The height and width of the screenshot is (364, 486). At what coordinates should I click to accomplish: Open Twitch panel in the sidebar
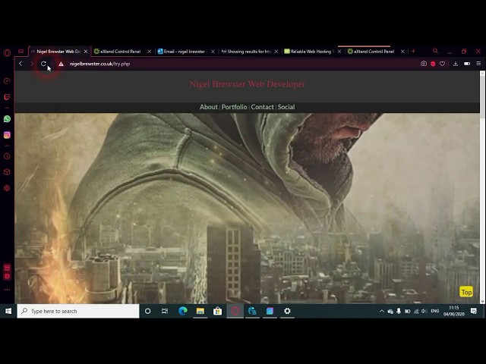point(7,97)
